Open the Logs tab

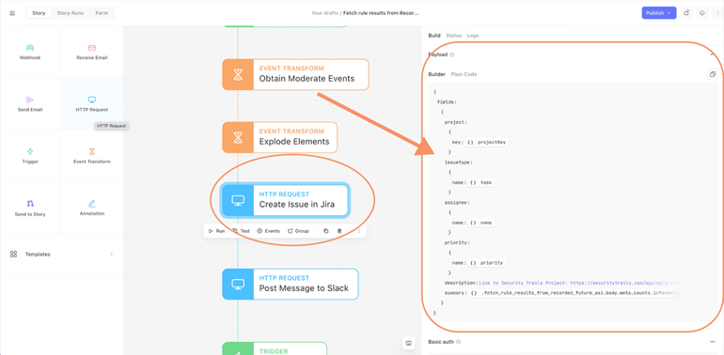473,36
